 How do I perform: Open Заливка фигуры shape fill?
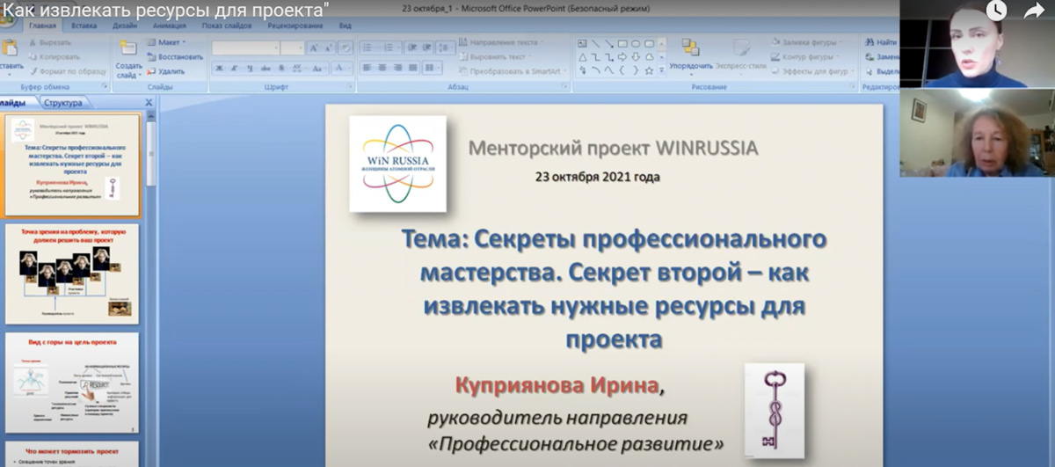pyautogui.click(x=806, y=42)
